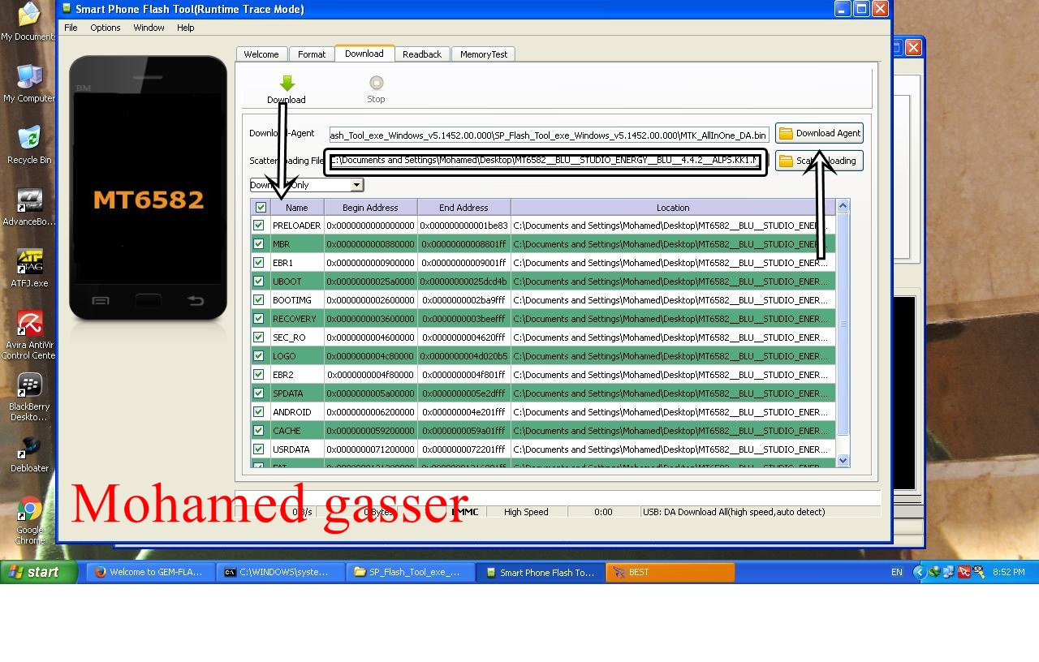Uncheck the ANDROID partition checkbox

click(259, 412)
